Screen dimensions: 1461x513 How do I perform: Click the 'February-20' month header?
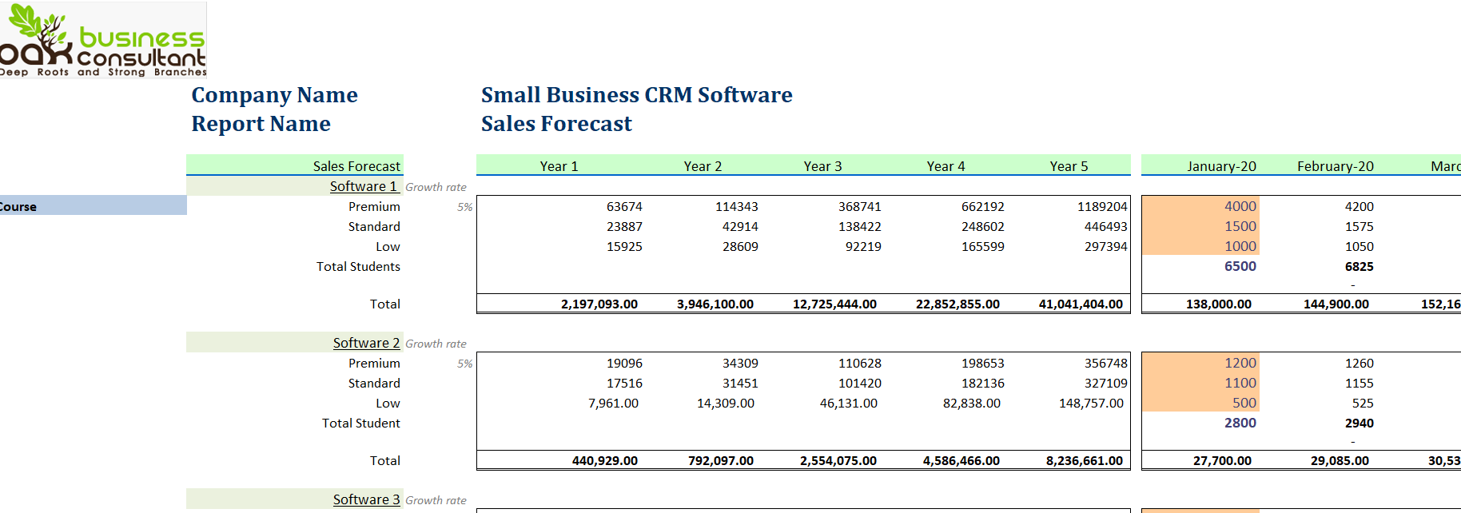pyautogui.click(x=1336, y=166)
